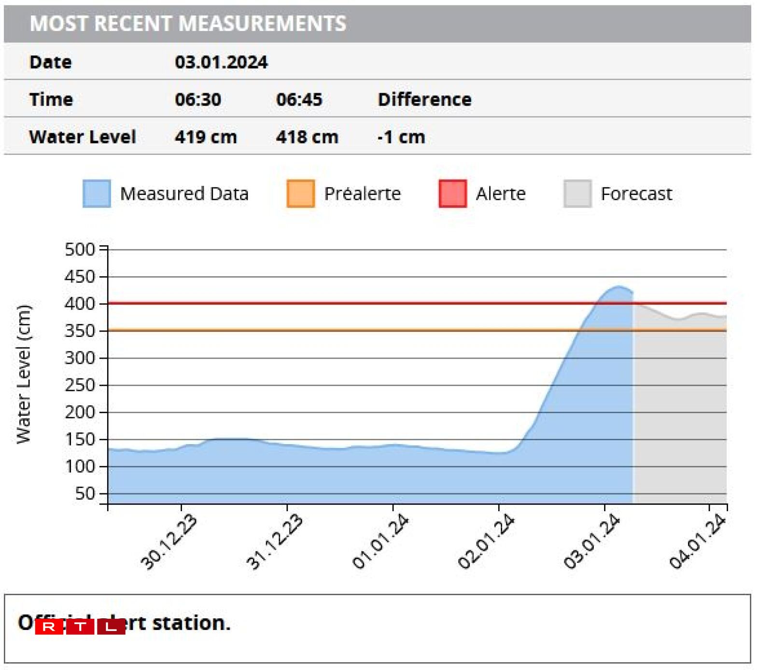Image resolution: width=759 pixels, height=670 pixels.
Task: Toggle the Alerte legend label
Action: tap(500, 194)
